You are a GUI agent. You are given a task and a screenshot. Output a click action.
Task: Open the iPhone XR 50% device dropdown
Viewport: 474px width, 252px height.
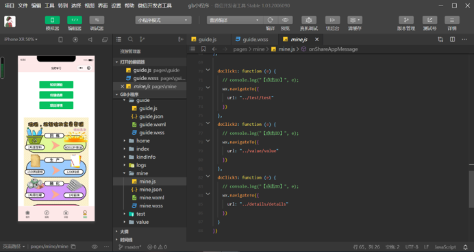[21, 39]
